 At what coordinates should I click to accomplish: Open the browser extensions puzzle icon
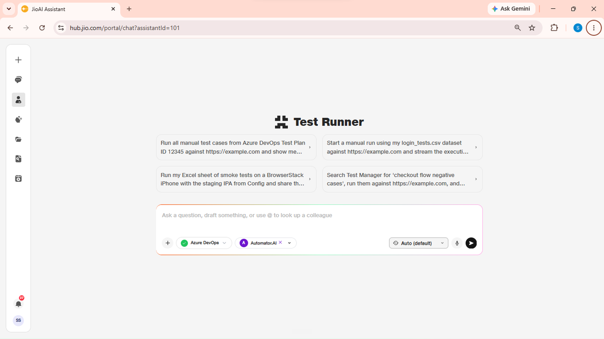pyautogui.click(x=554, y=28)
